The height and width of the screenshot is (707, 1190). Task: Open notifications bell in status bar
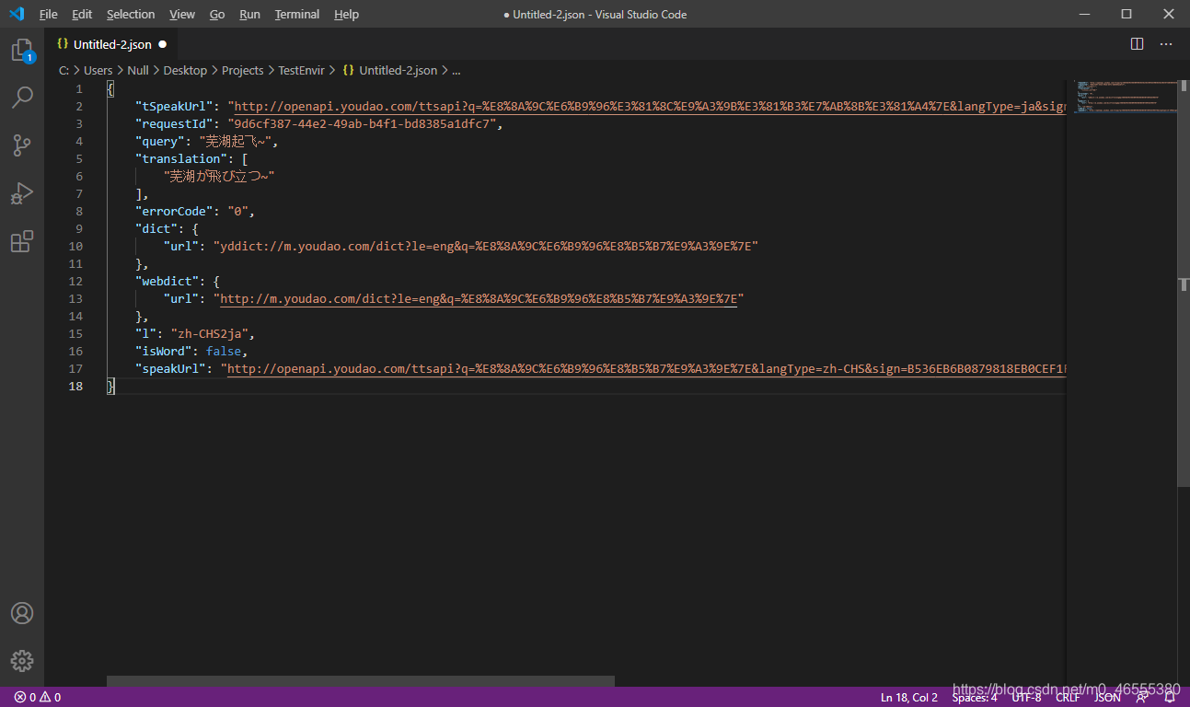point(1170,697)
